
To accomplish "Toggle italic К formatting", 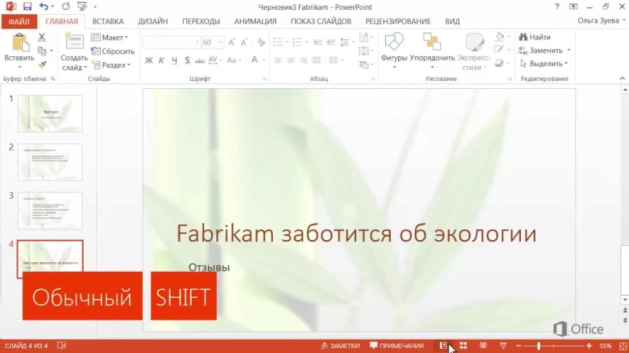I will pos(161,60).
